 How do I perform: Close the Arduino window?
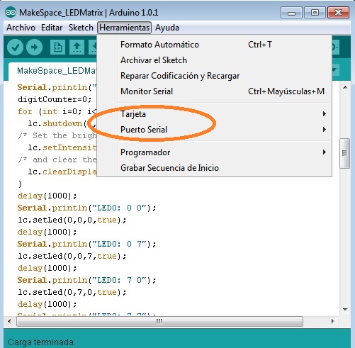[x=338, y=12]
